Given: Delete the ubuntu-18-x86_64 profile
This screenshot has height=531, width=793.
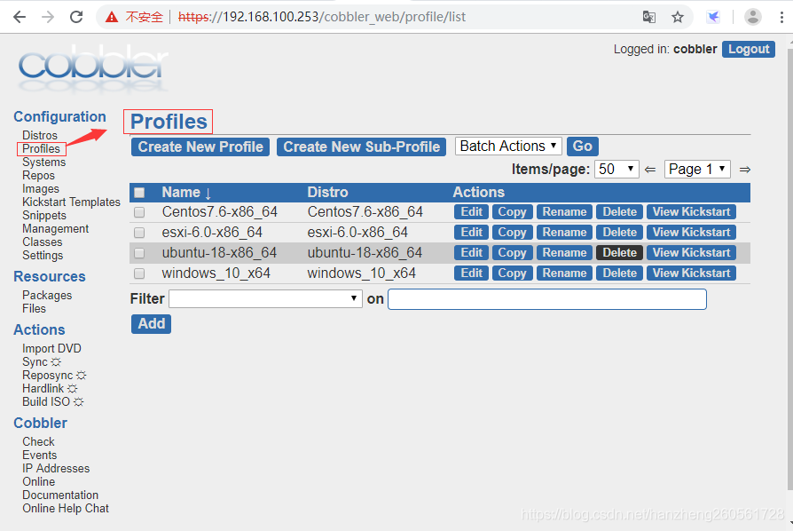Looking at the screenshot, I should (x=619, y=252).
